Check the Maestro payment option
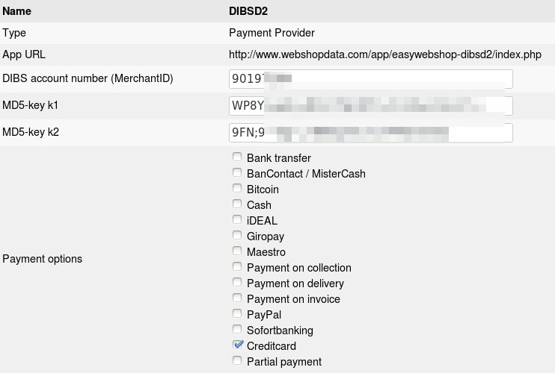 click(237, 251)
